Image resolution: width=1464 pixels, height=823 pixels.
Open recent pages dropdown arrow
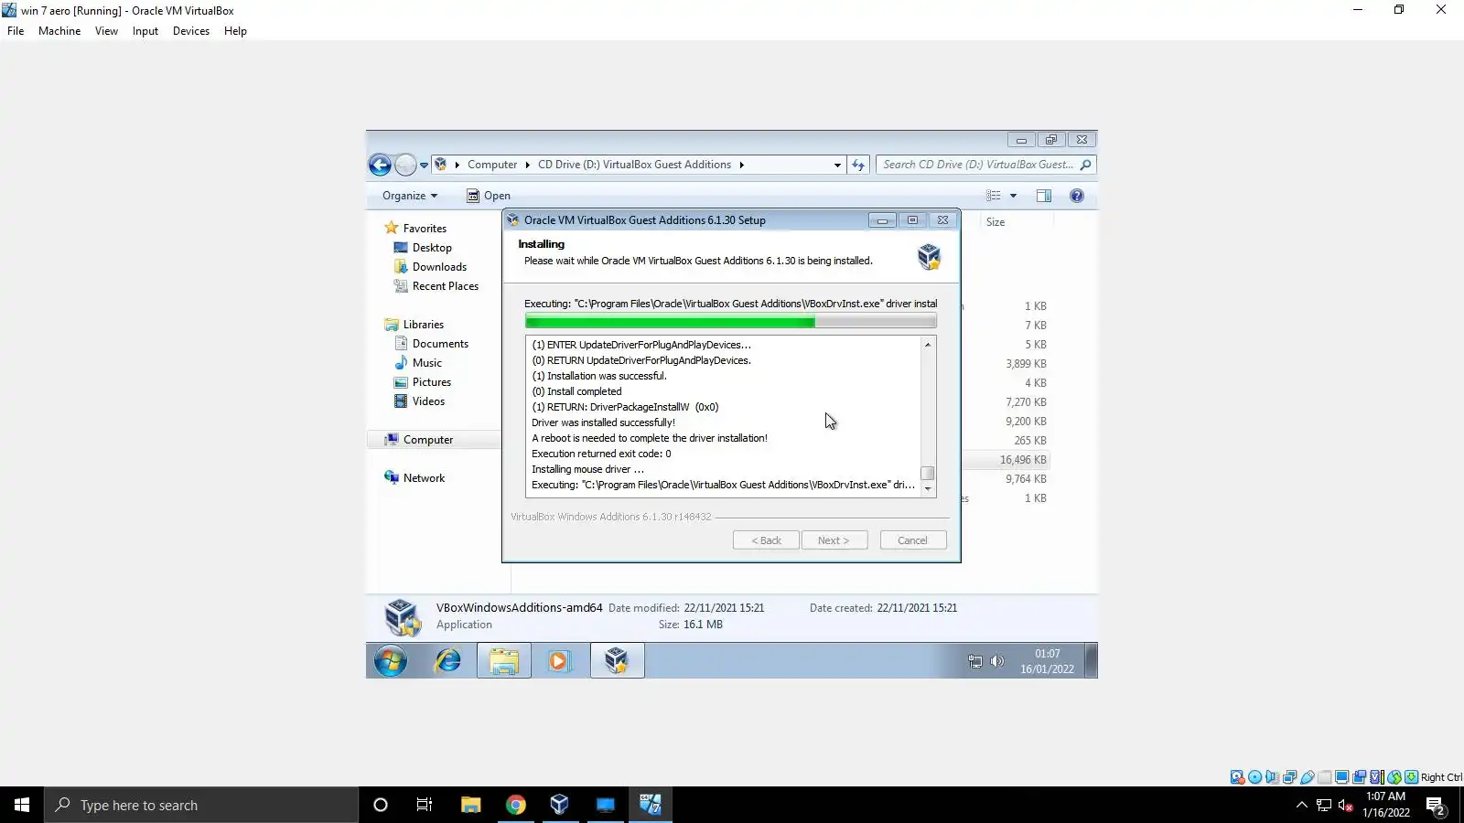(x=424, y=166)
